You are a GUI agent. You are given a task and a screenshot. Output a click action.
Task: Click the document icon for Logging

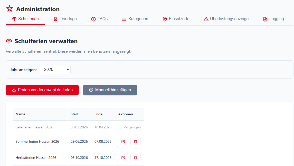click(x=265, y=19)
